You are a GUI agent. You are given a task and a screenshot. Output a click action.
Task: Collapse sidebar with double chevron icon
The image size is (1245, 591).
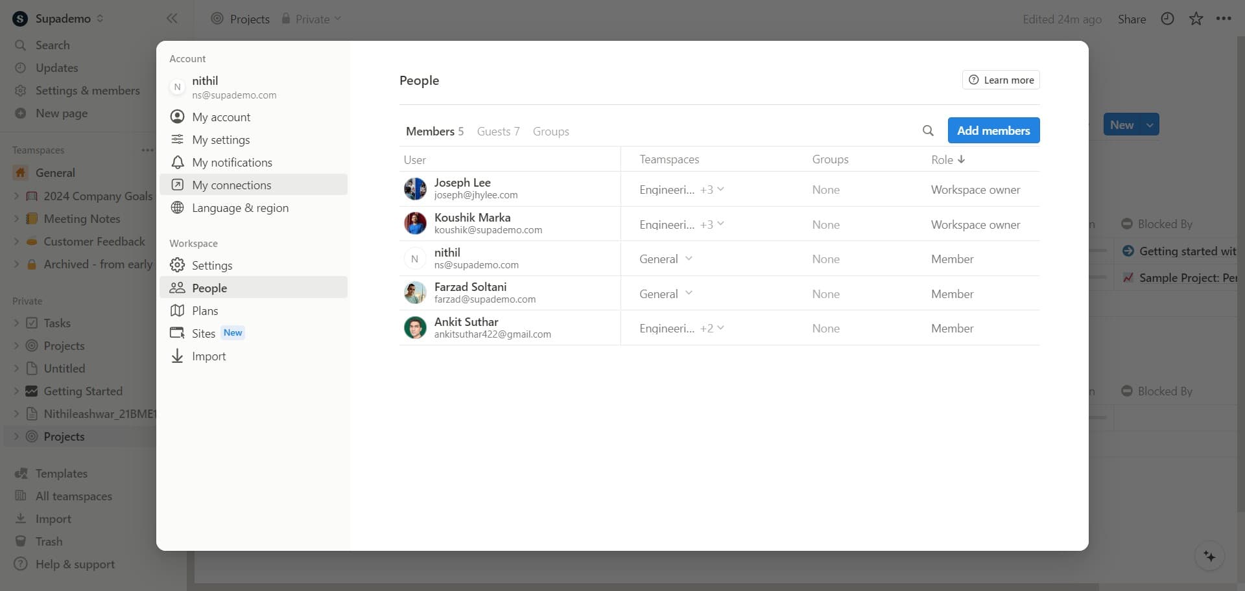172,19
